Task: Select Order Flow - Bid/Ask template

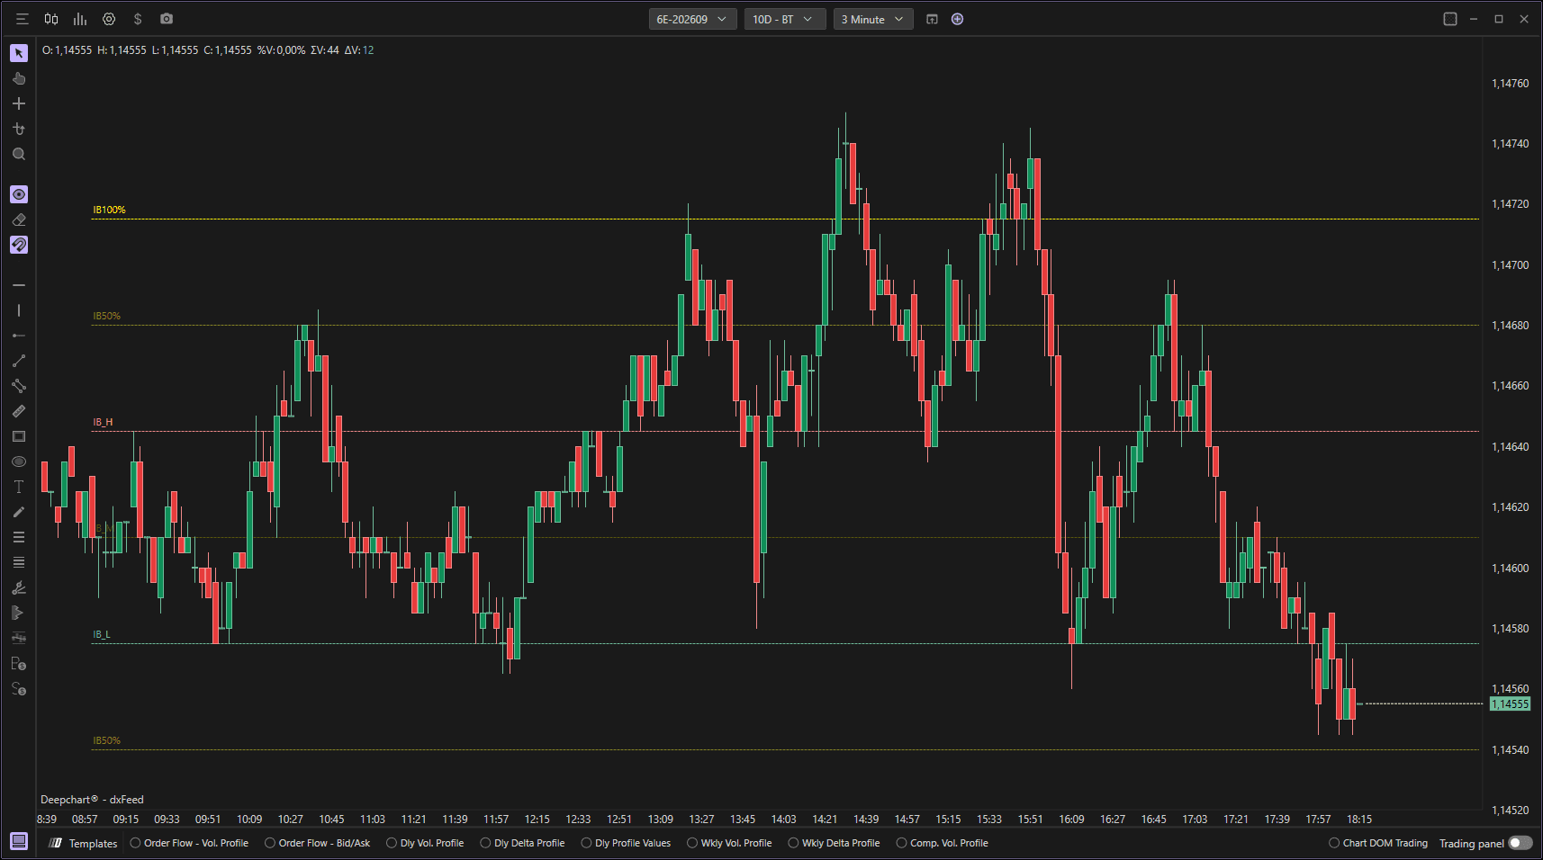Action: tap(318, 843)
